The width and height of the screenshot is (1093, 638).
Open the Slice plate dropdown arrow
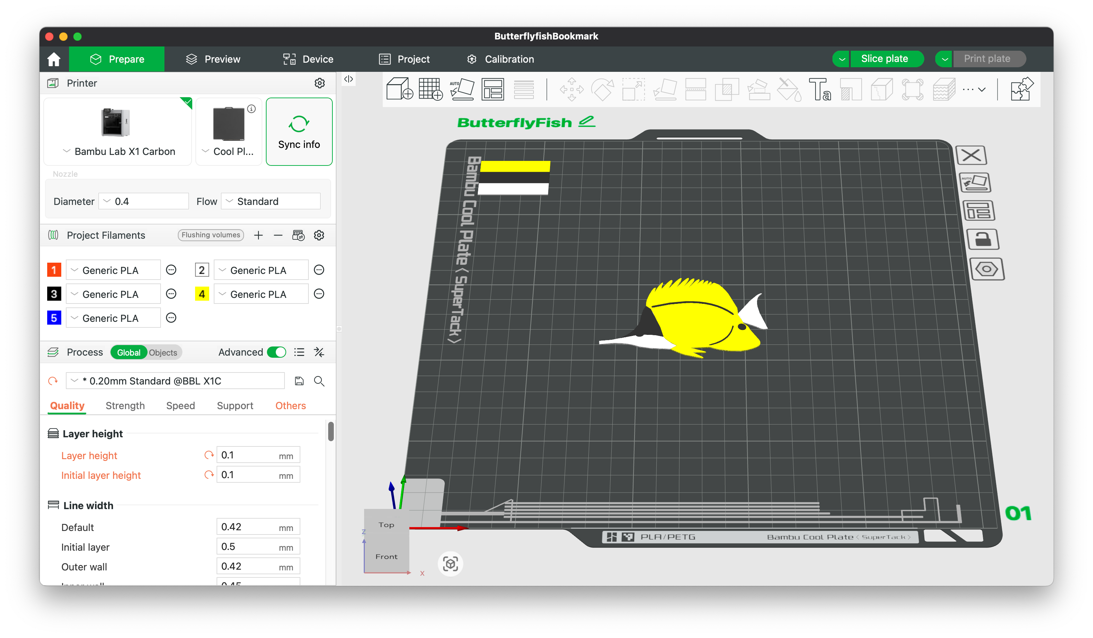click(x=842, y=59)
